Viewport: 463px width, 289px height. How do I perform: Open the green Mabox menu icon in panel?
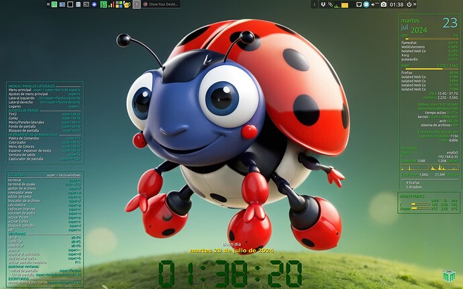pyautogui.click(x=54, y=4)
